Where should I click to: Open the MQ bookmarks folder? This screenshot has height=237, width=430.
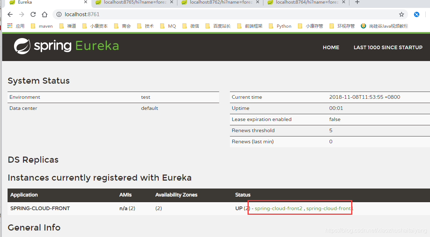[168, 26]
